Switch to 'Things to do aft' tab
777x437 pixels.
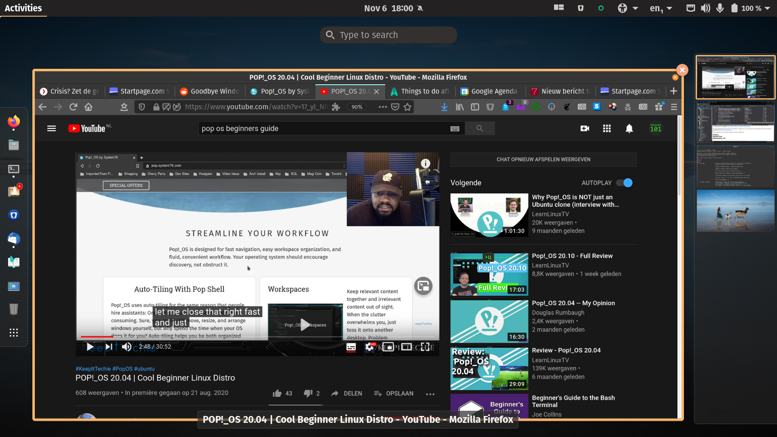point(420,91)
